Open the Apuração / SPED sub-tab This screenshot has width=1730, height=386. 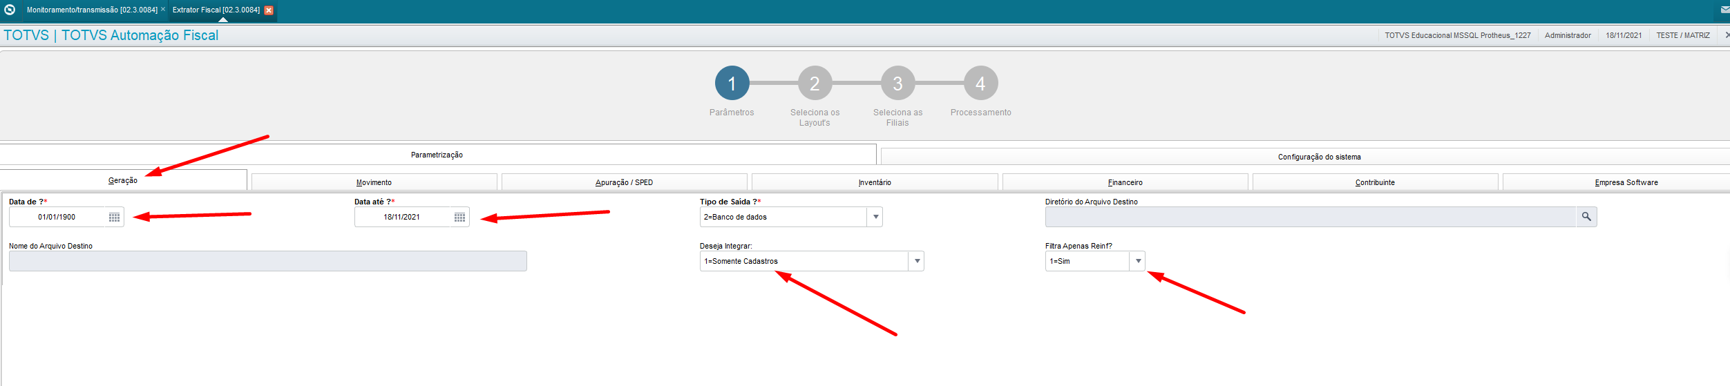624,182
